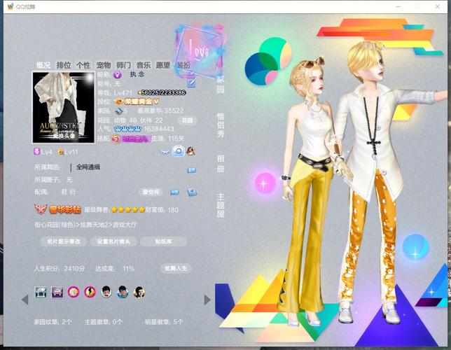Open the 个性 tab
Image resolution: width=451 pixels, height=350 pixels.
[83, 65]
